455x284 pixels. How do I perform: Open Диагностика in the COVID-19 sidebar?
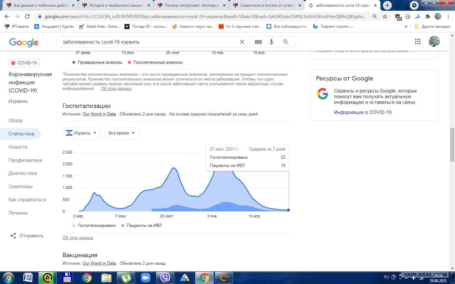23,173
